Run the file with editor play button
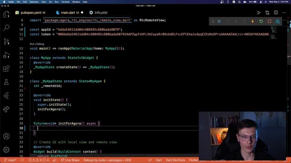The height and width of the screenshot is (163, 291). (259, 13)
